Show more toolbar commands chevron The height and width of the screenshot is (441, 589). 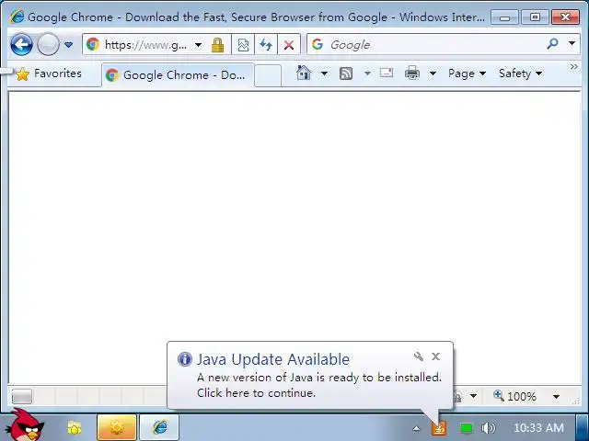[573, 67]
